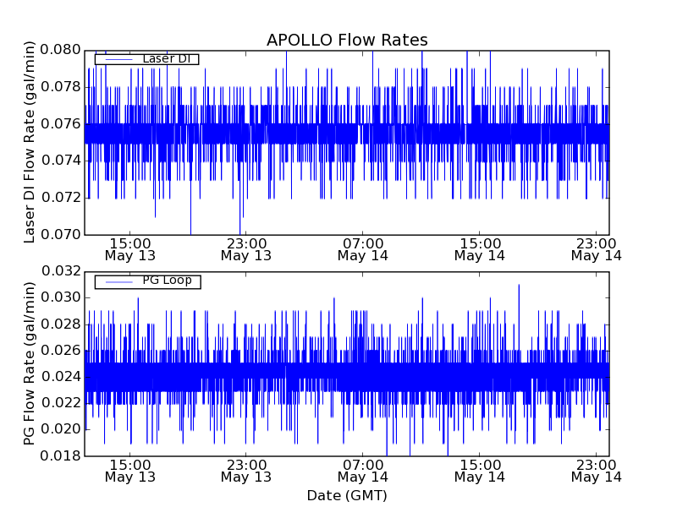Click the PG Flow Rate y-axis label
The height and width of the screenshot is (507, 677).
pos(30,363)
